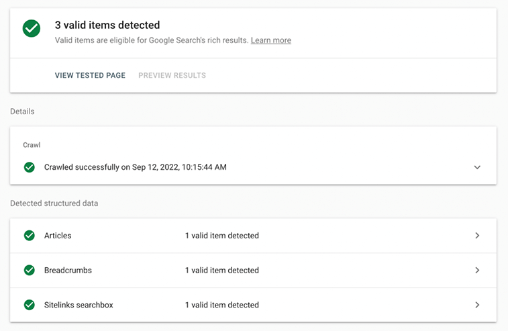The height and width of the screenshot is (331, 508).
Task: Click Sitelinks row '1 valid item detected' text
Action: (x=222, y=305)
